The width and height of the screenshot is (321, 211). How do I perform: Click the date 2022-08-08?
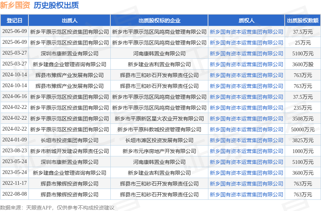click(x=15, y=194)
